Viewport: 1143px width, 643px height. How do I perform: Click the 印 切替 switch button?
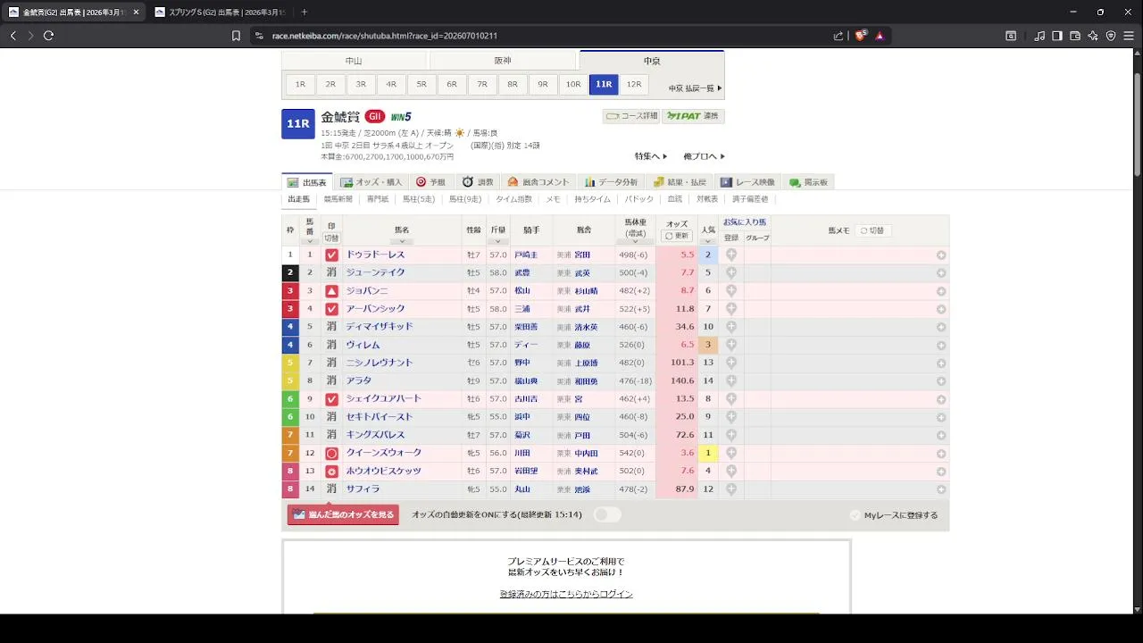point(331,238)
